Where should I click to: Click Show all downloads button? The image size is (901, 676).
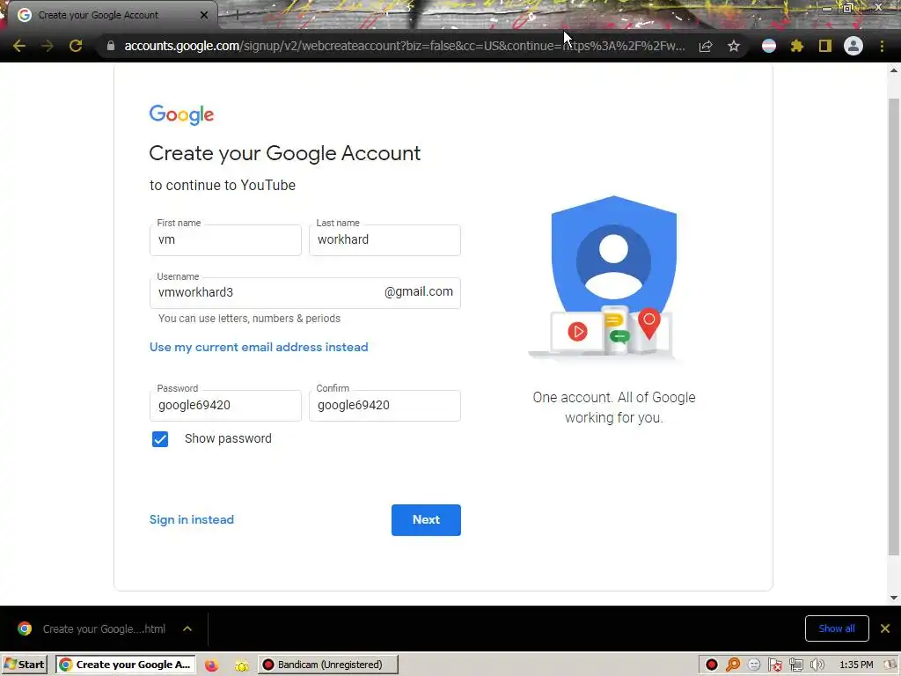(837, 628)
